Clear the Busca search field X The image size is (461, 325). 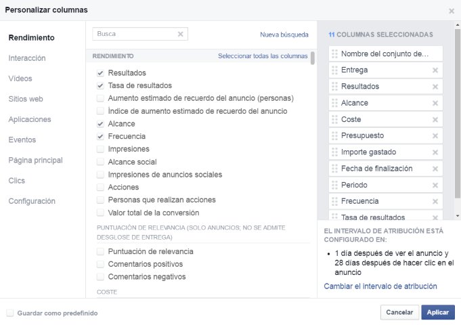(x=181, y=34)
